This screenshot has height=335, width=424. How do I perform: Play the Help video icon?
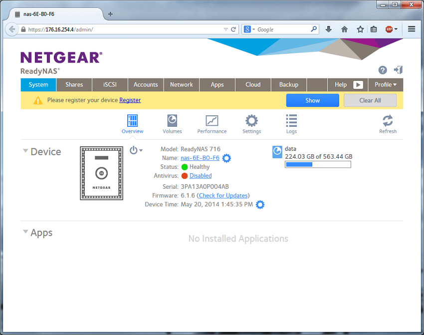(358, 85)
